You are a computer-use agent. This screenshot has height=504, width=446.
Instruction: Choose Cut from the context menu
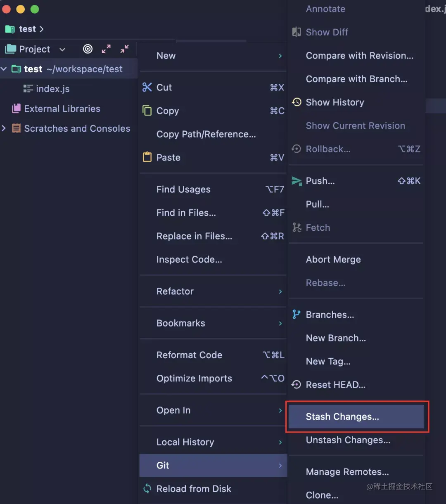(x=213, y=87)
